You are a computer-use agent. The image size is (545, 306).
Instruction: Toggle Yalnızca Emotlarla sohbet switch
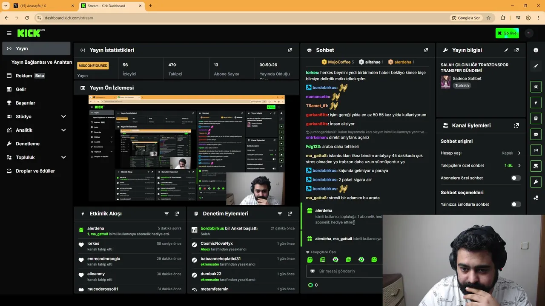(516, 204)
